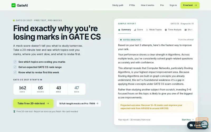211x132 pixels.
Task: Click the check icon for 'See which topics'
Action: click(15, 62)
